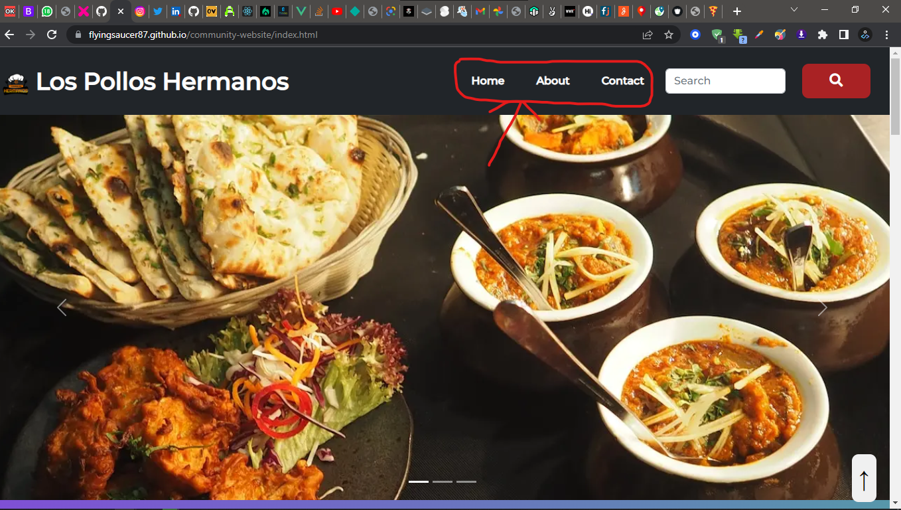This screenshot has height=510, width=901.
Task: Expand the tab search chevron
Action: (x=794, y=10)
